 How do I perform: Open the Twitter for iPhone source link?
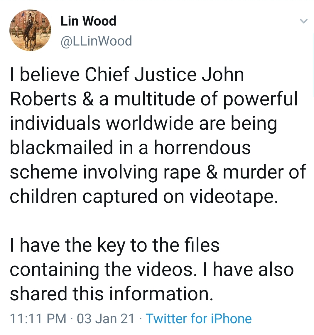tap(199, 319)
